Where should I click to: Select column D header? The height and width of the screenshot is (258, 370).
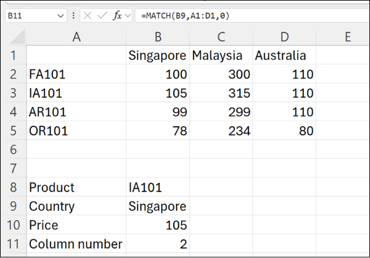tap(284, 37)
